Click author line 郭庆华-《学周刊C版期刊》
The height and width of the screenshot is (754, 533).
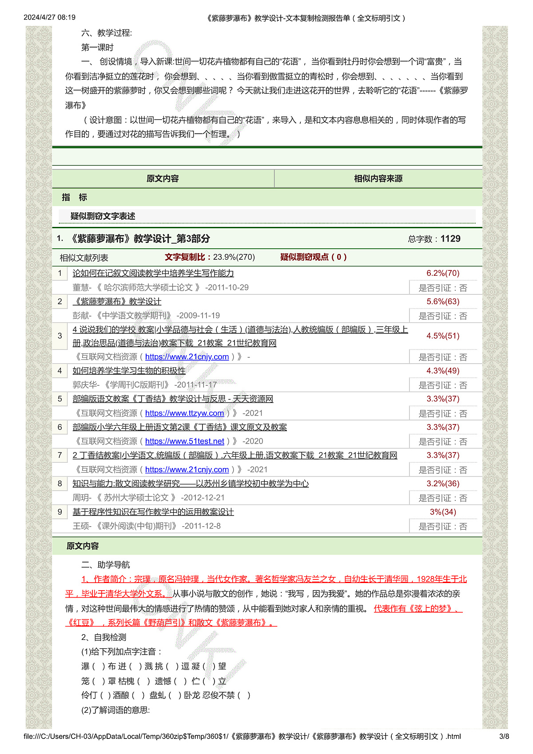[x=145, y=385]
